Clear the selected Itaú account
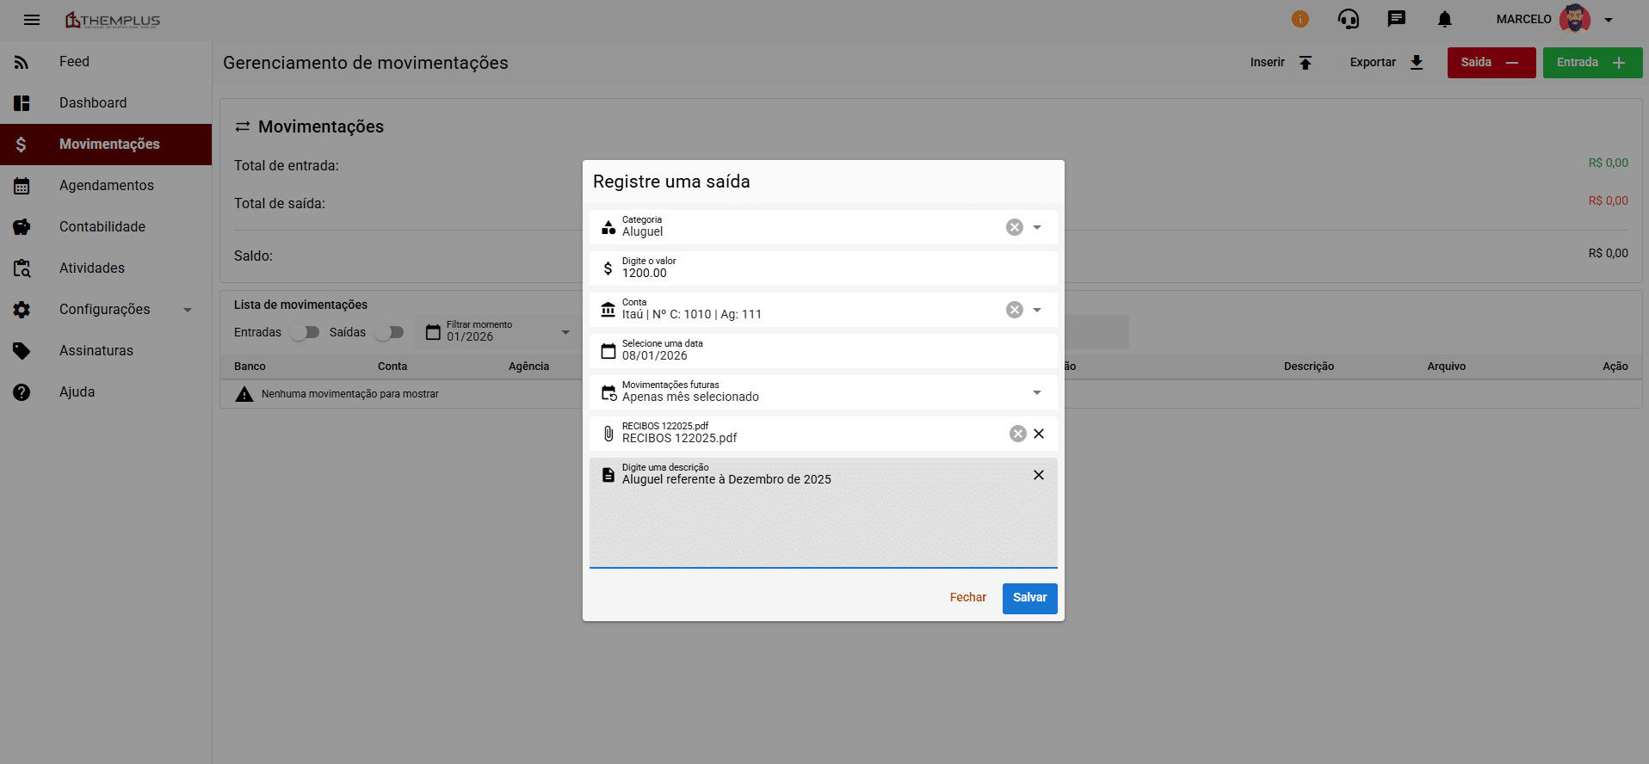This screenshot has height=764, width=1649. pos(1015,310)
